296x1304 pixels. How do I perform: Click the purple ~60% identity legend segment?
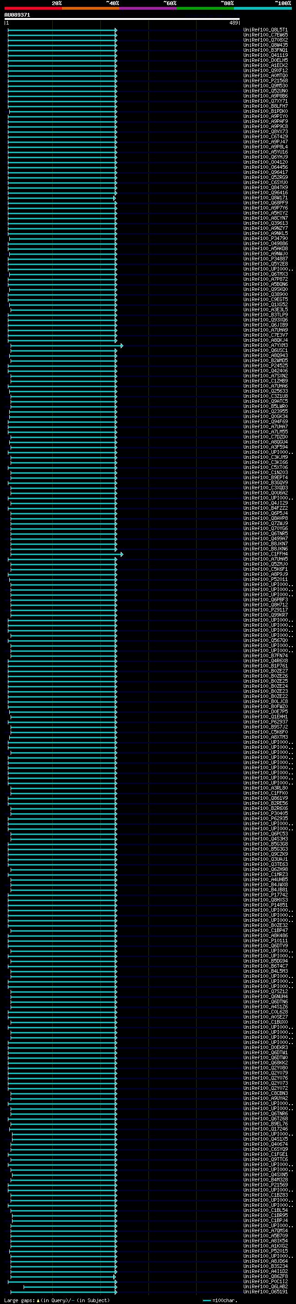148,8
